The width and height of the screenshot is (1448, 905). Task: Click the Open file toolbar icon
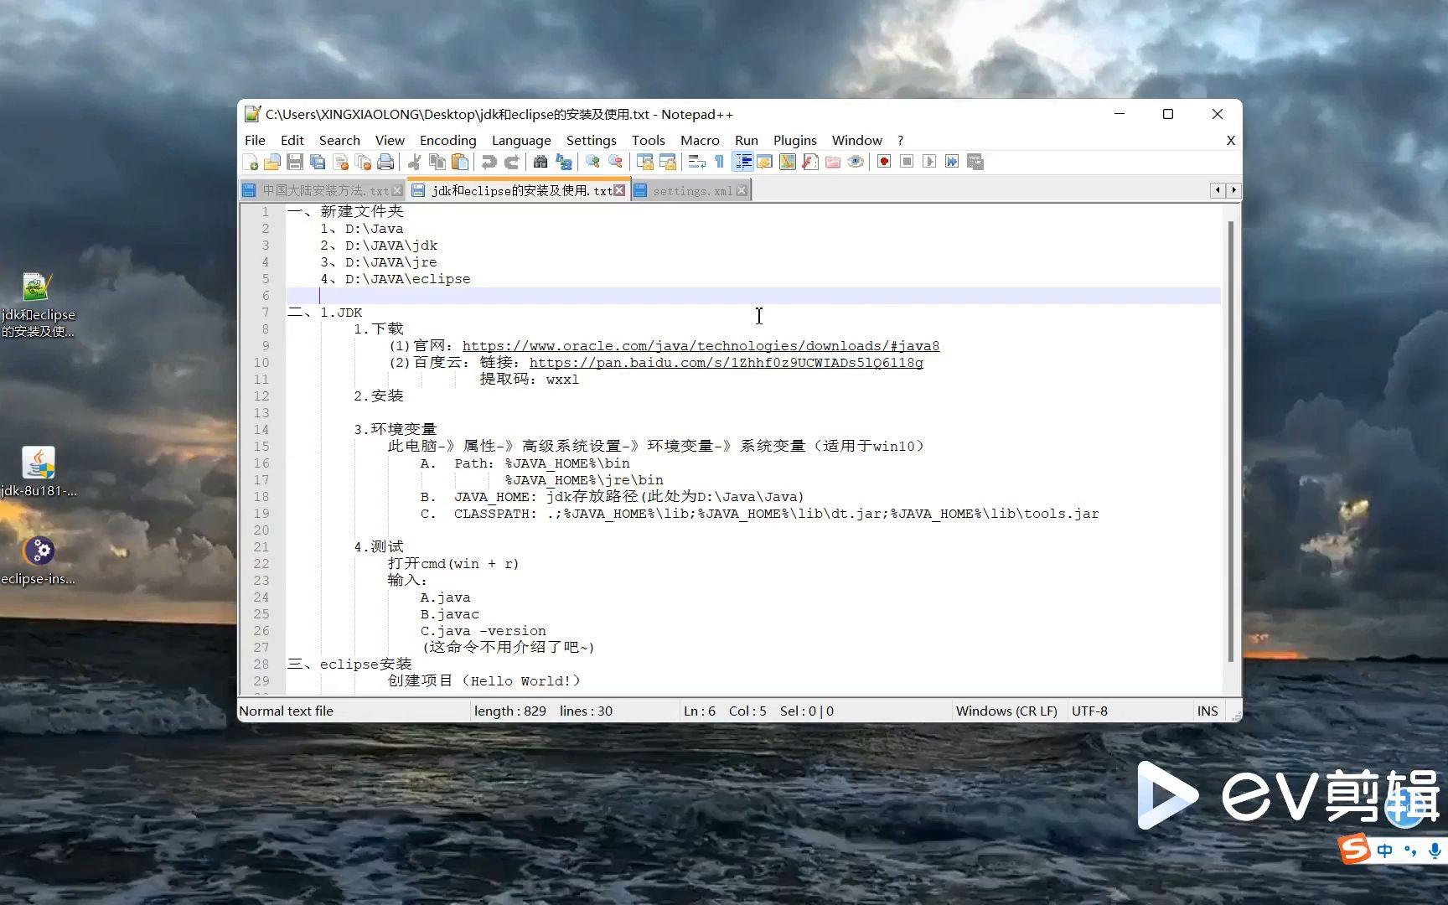tap(272, 162)
